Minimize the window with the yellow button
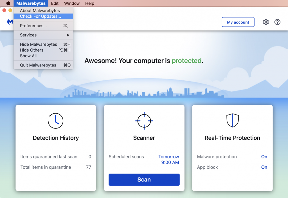The width and height of the screenshot is (288, 198). click(10, 10)
